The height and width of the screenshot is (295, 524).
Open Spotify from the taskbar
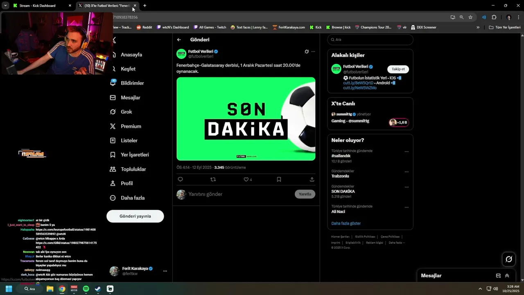[x=86, y=289]
